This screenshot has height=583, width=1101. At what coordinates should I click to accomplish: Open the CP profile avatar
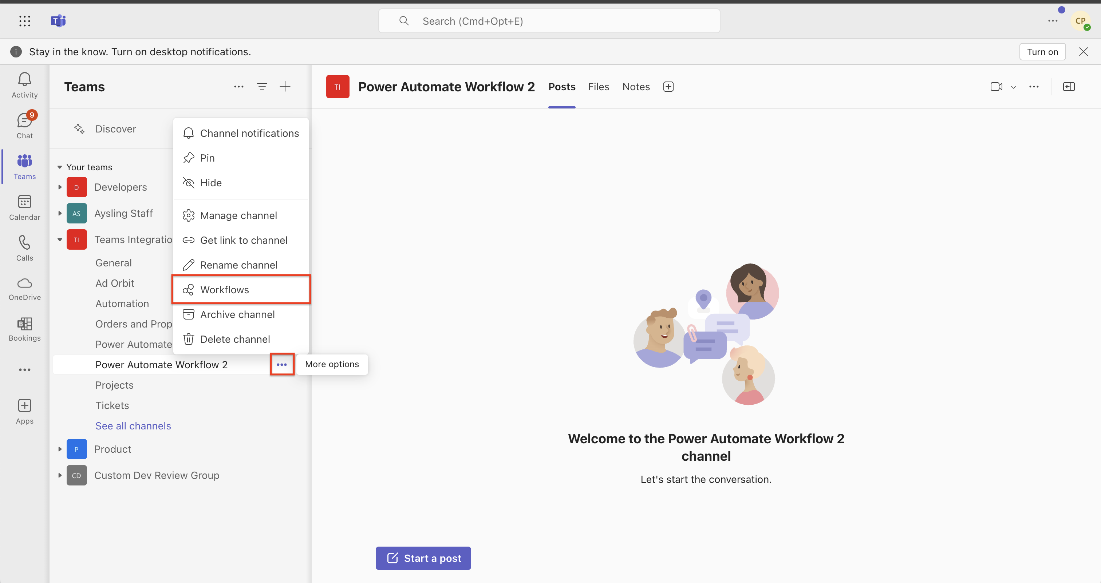pos(1080,21)
